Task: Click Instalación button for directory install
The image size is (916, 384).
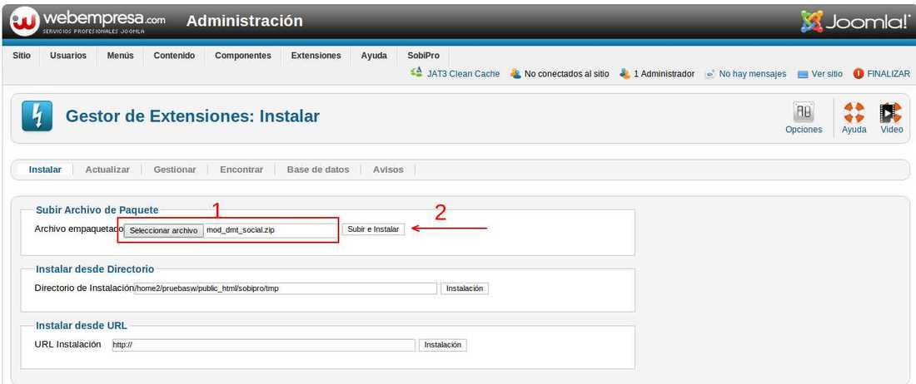Action: click(x=465, y=288)
